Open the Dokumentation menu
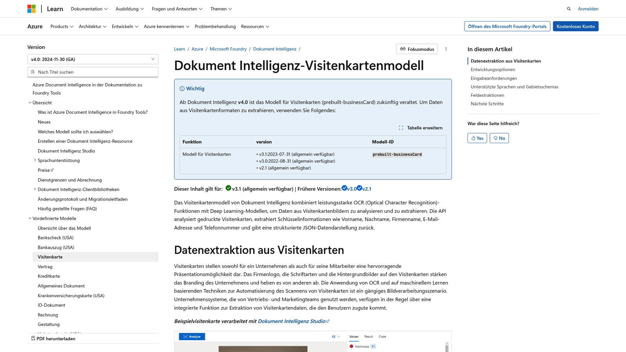 pos(89,9)
